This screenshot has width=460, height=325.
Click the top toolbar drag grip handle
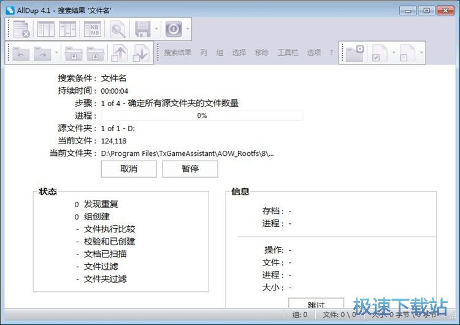pyautogui.click(x=9, y=29)
